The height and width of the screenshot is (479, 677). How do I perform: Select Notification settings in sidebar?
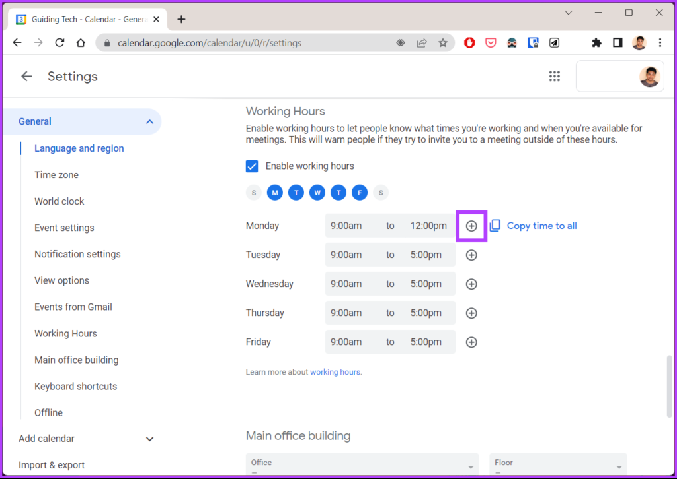click(78, 254)
